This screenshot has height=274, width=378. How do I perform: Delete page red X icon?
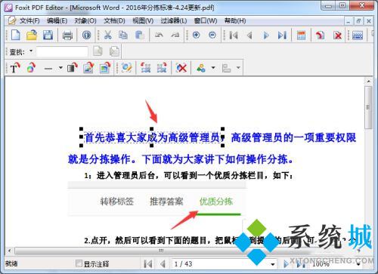(x=337, y=35)
